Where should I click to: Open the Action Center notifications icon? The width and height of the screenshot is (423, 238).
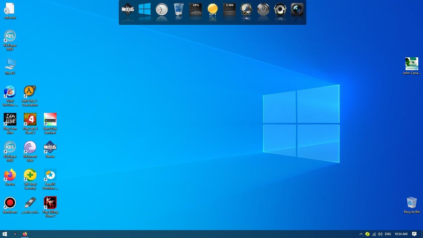[x=415, y=234]
